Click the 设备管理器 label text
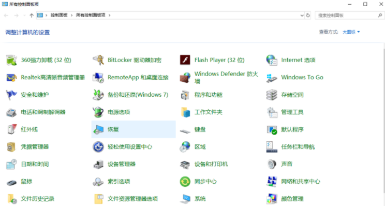Image resolution: width=385 pixels, height=206 pixels. (x=122, y=164)
